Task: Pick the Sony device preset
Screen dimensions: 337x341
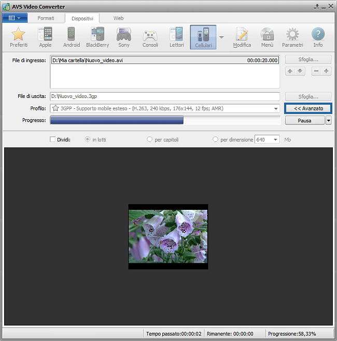Action: [124, 37]
